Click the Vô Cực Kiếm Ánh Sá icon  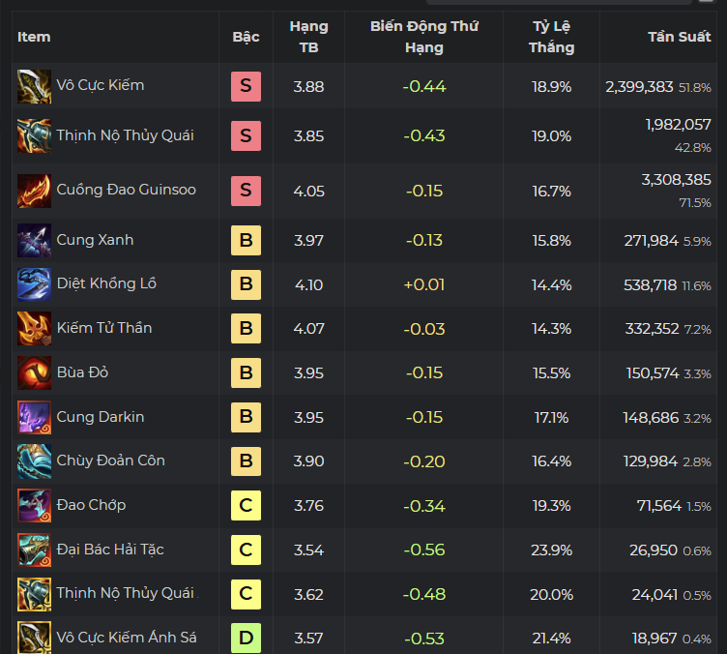[x=34, y=638]
